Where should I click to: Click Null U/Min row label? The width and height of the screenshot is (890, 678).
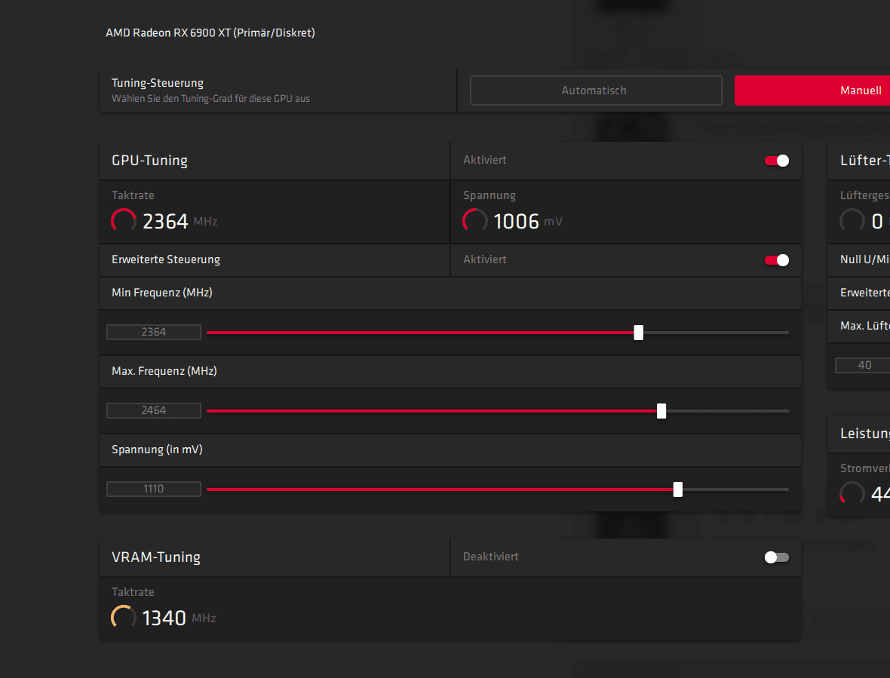pos(864,259)
